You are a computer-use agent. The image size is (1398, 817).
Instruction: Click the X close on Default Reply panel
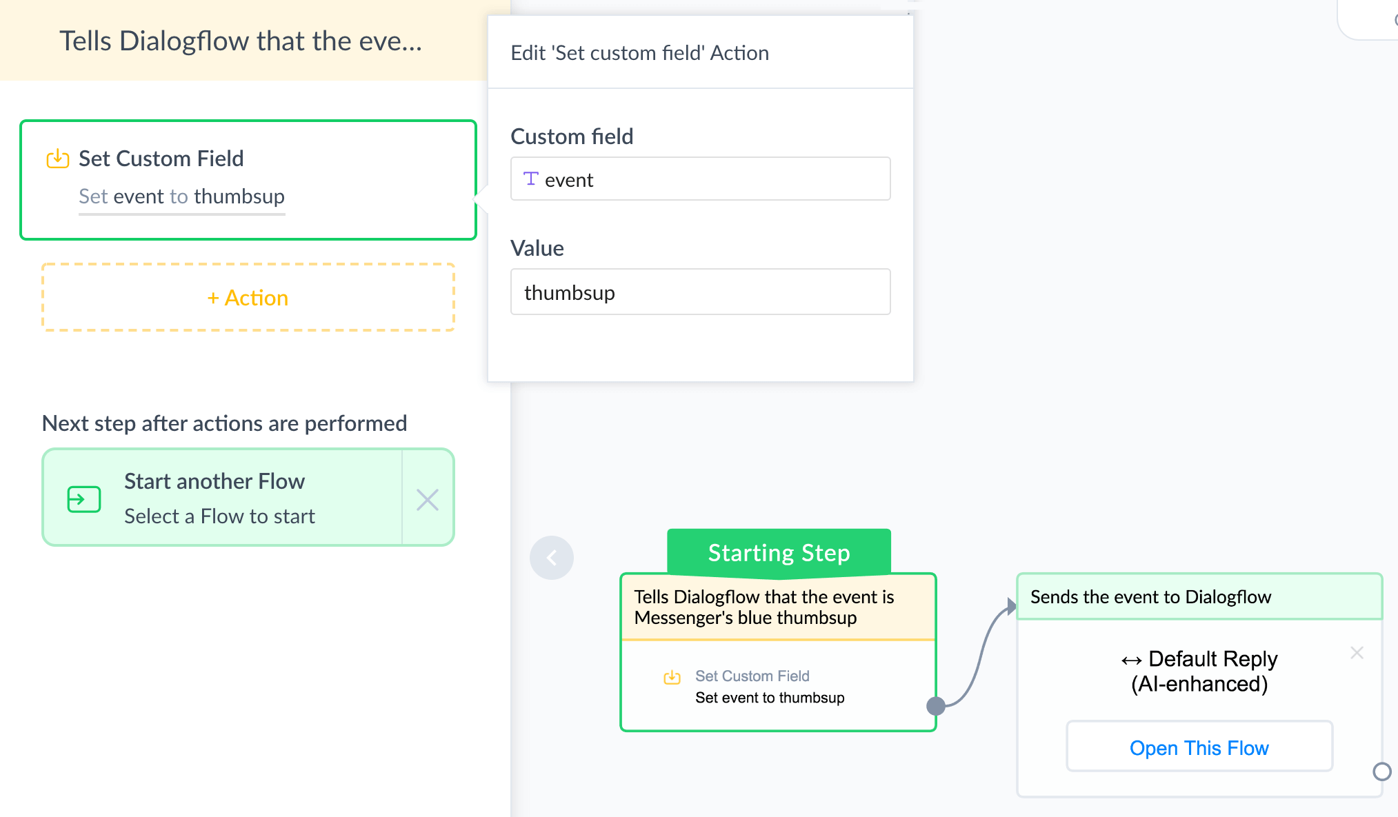coord(1358,654)
